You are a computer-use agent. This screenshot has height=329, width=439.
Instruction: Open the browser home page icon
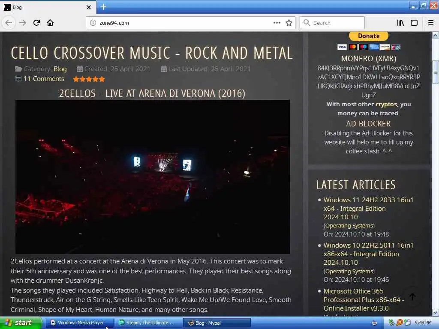(50, 23)
